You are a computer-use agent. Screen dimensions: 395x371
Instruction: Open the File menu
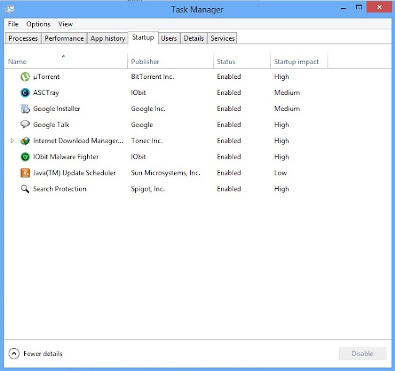tap(13, 24)
